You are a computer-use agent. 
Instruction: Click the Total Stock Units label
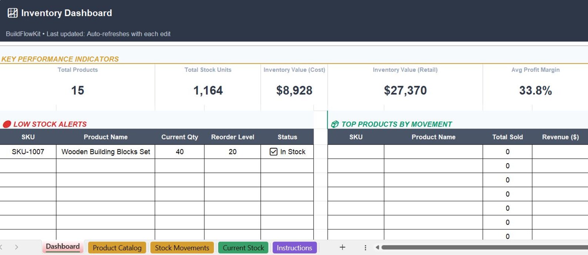click(x=208, y=70)
